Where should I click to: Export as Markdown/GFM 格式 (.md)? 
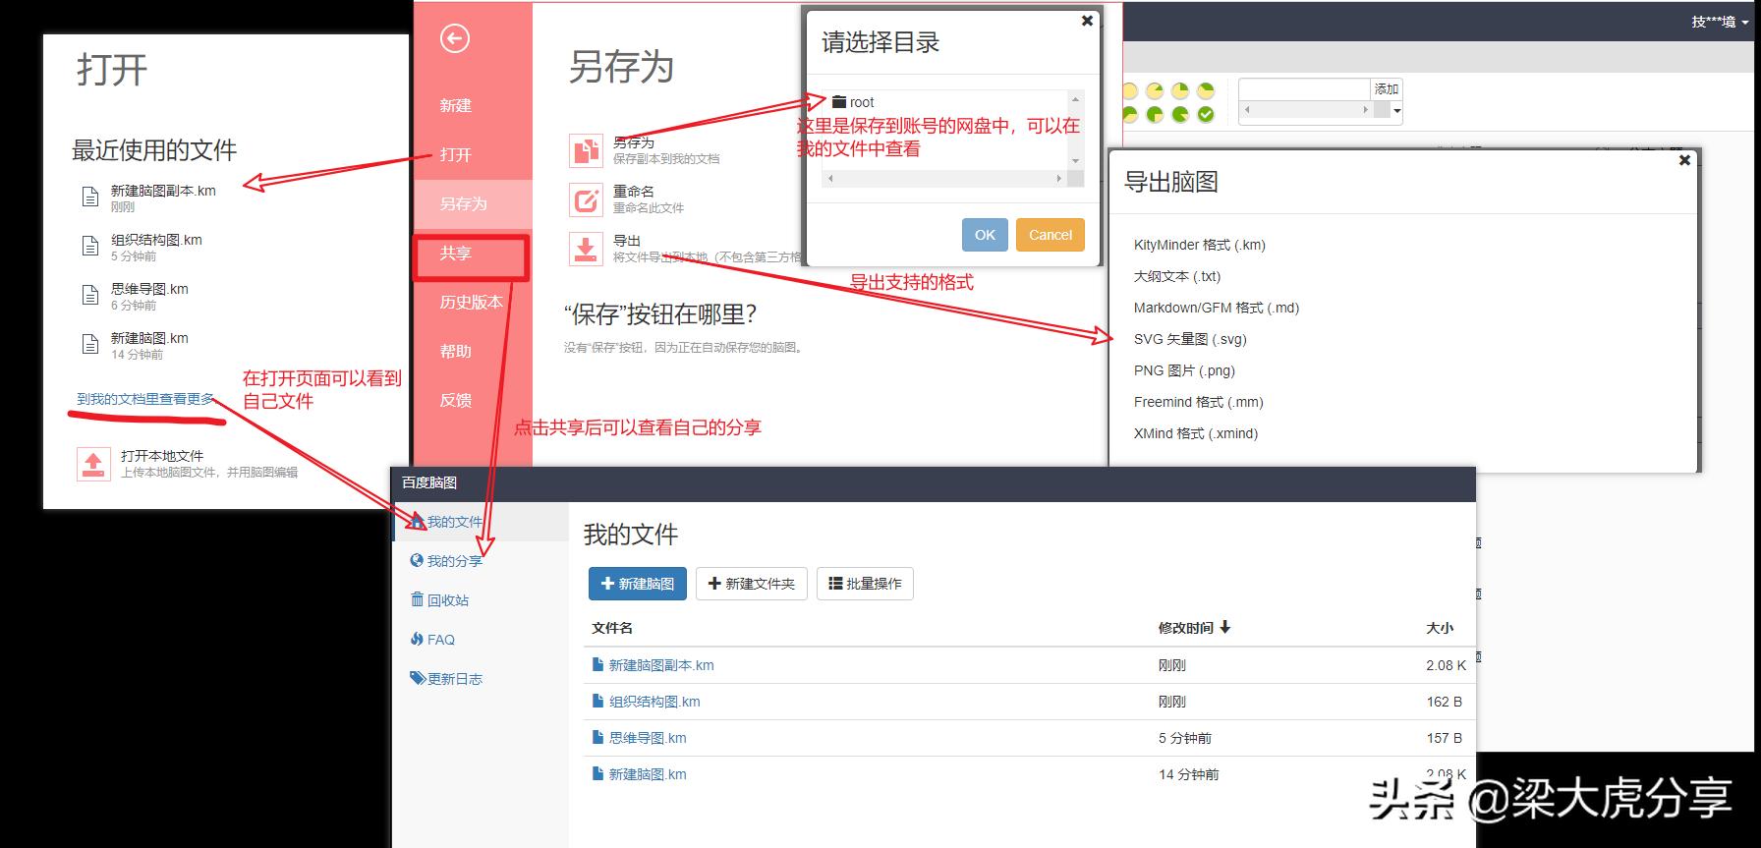coord(1217,308)
